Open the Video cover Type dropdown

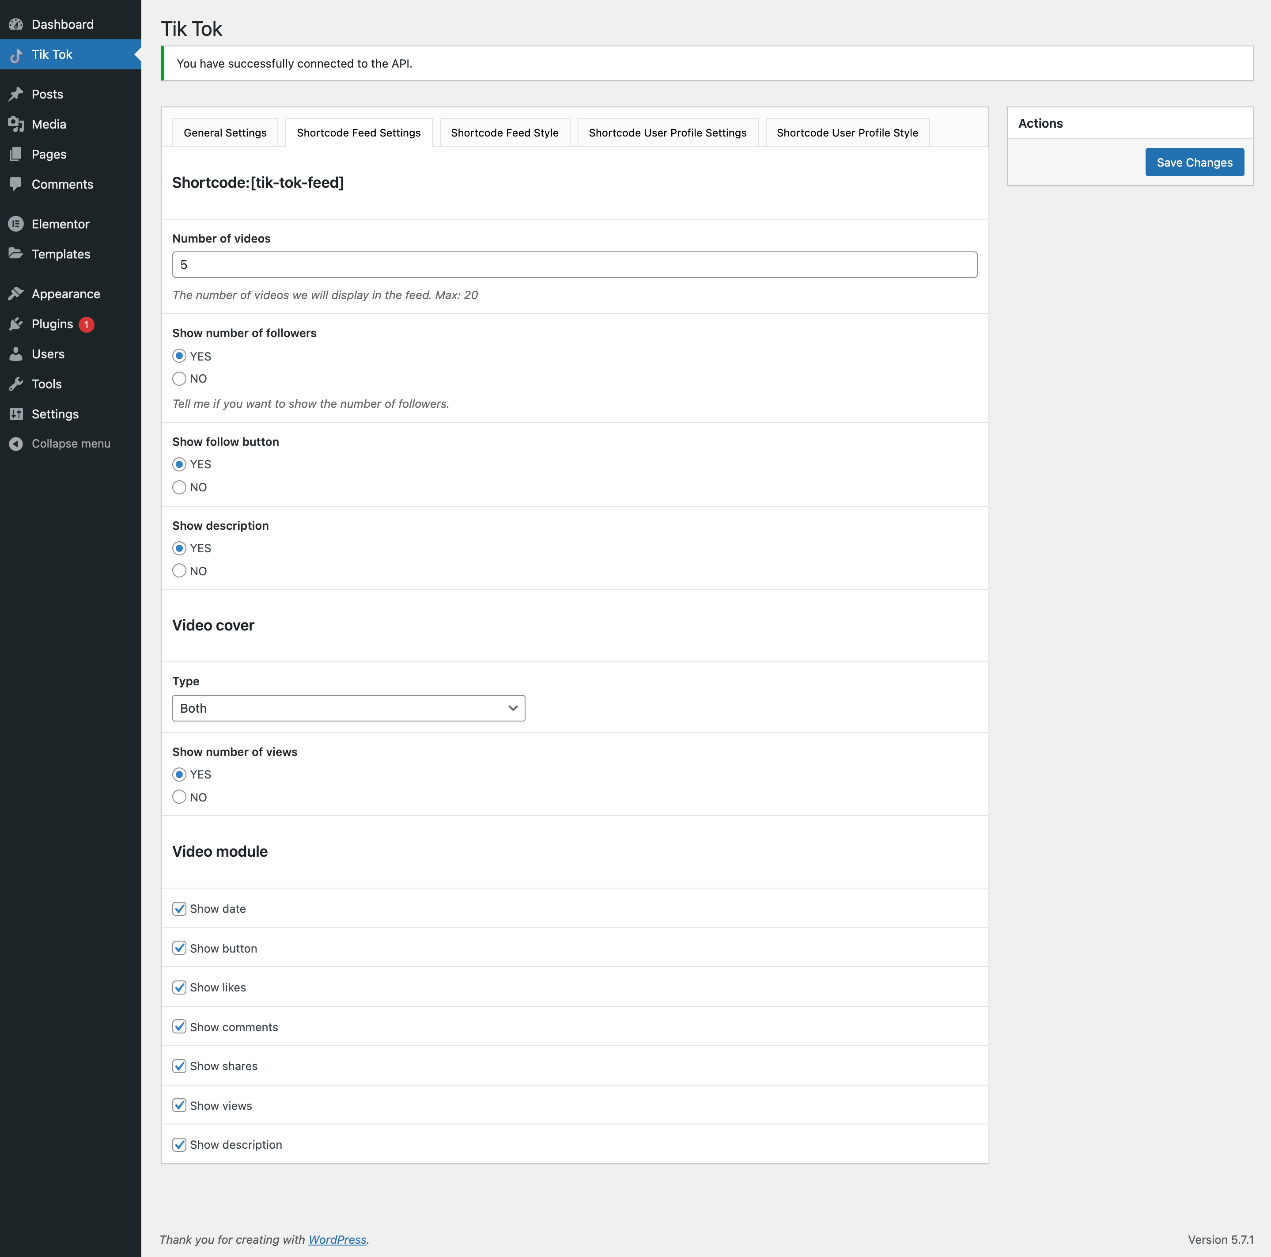[x=348, y=708]
